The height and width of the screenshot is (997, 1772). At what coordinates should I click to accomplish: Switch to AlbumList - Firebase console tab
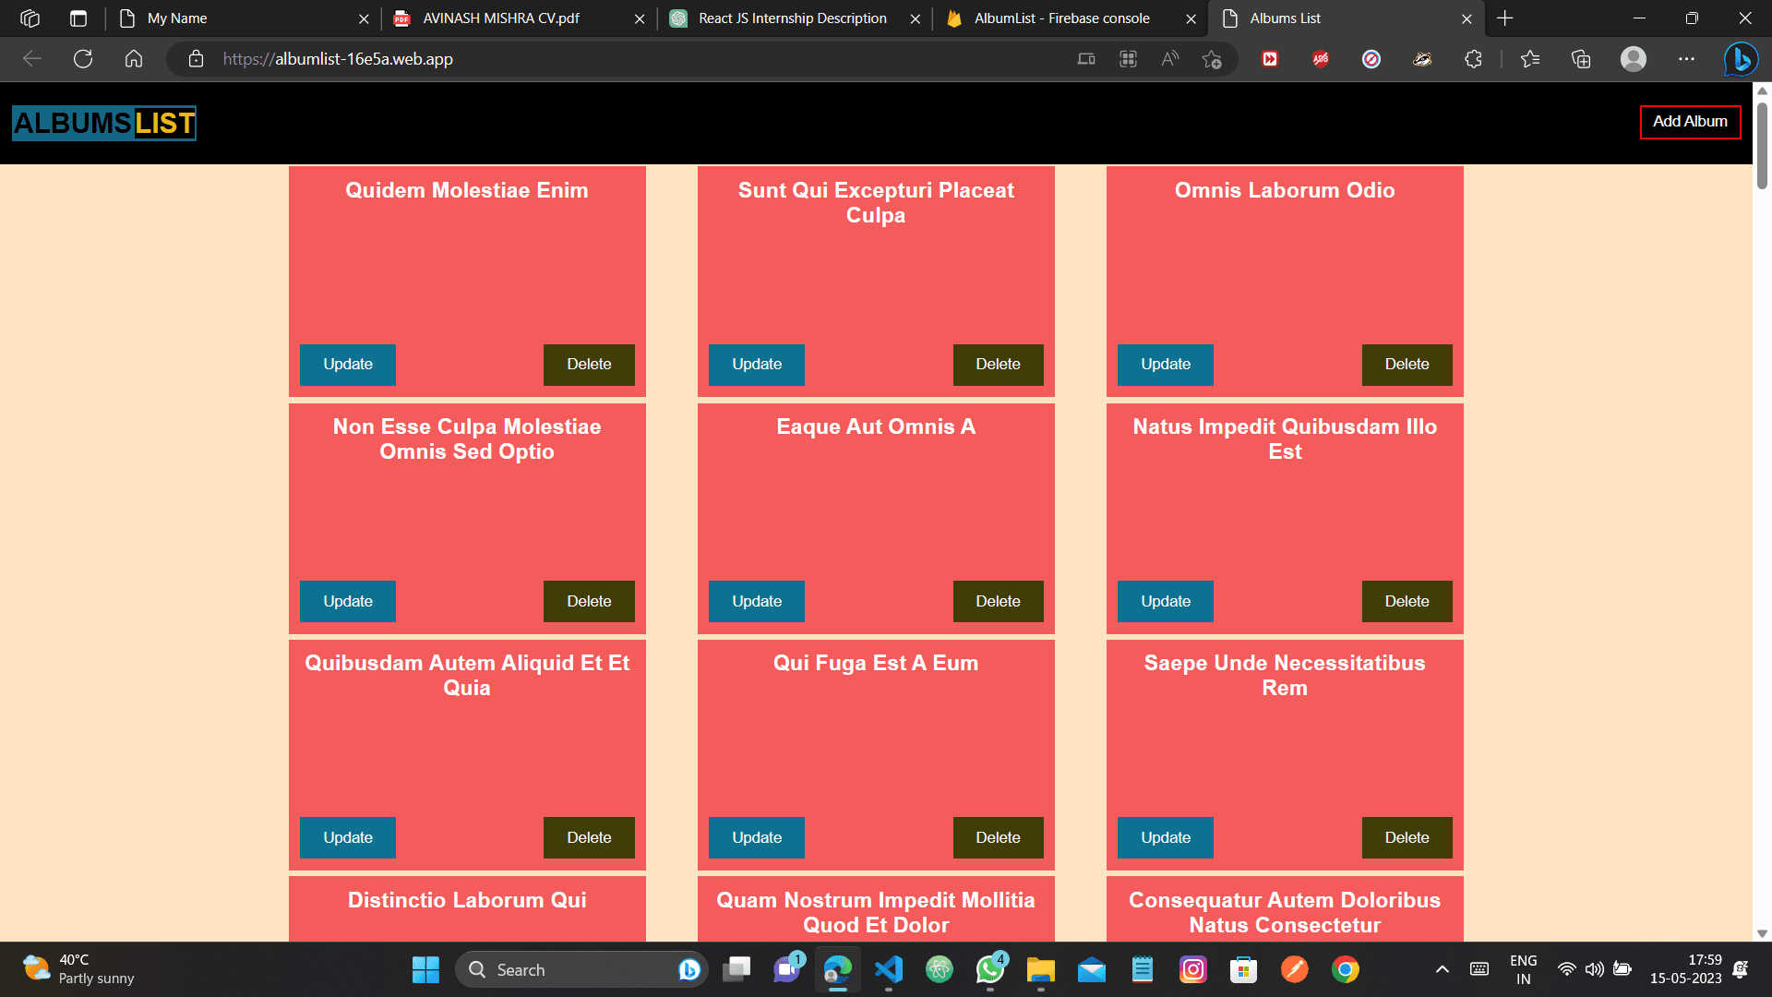pos(1070,18)
